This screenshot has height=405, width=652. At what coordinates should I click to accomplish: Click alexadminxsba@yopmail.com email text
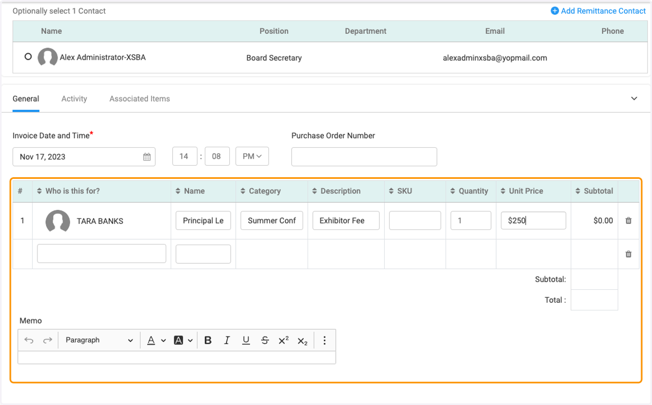[495, 58]
